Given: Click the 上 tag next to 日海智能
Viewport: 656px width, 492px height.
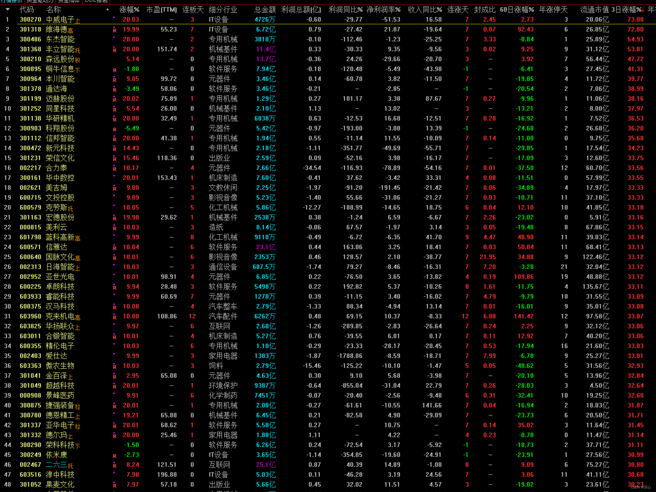Looking at the screenshot, I should point(78,268).
